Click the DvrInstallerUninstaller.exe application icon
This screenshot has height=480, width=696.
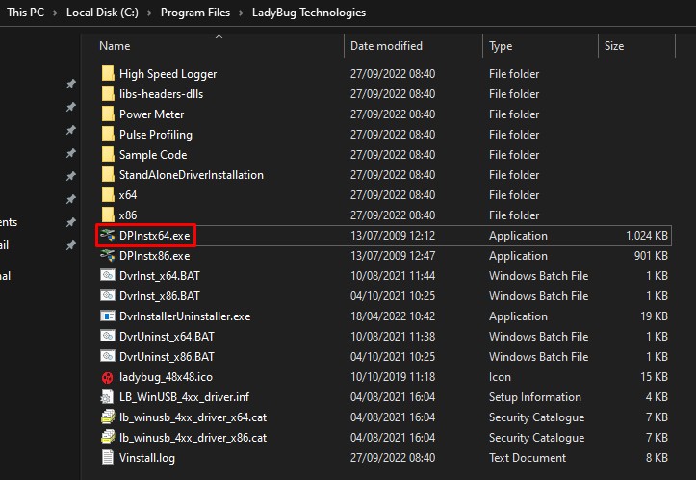pos(108,316)
